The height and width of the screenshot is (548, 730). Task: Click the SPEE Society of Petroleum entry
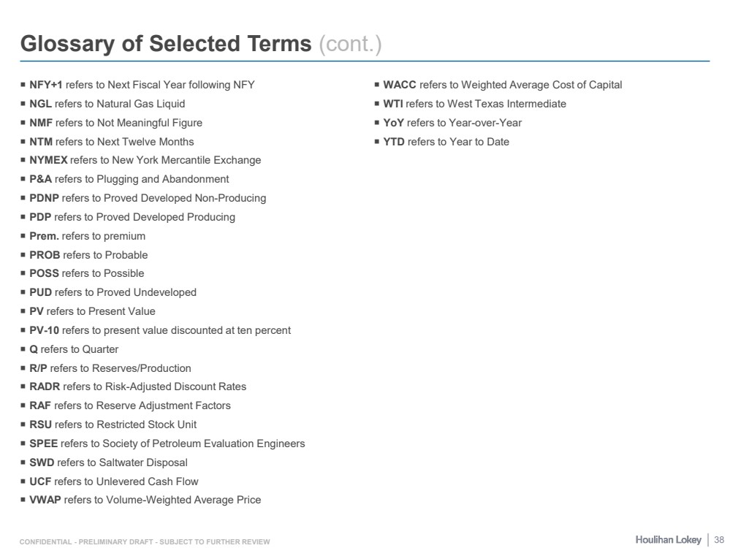coord(167,444)
